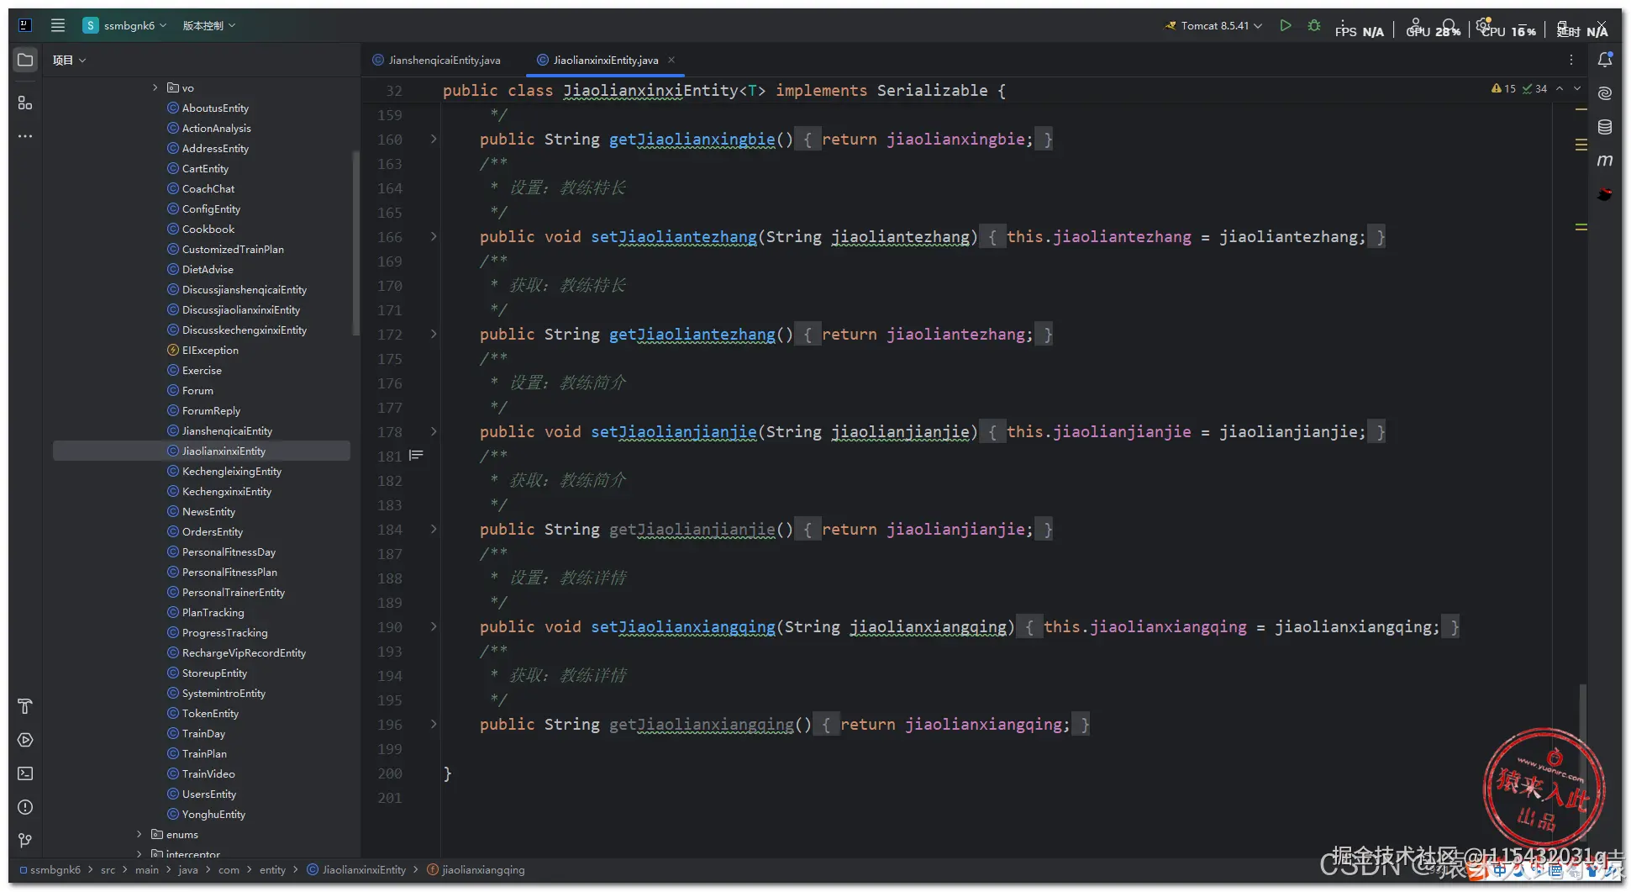
Task: Open the 版本控制 version control dropdown
Action: [209, 26]
